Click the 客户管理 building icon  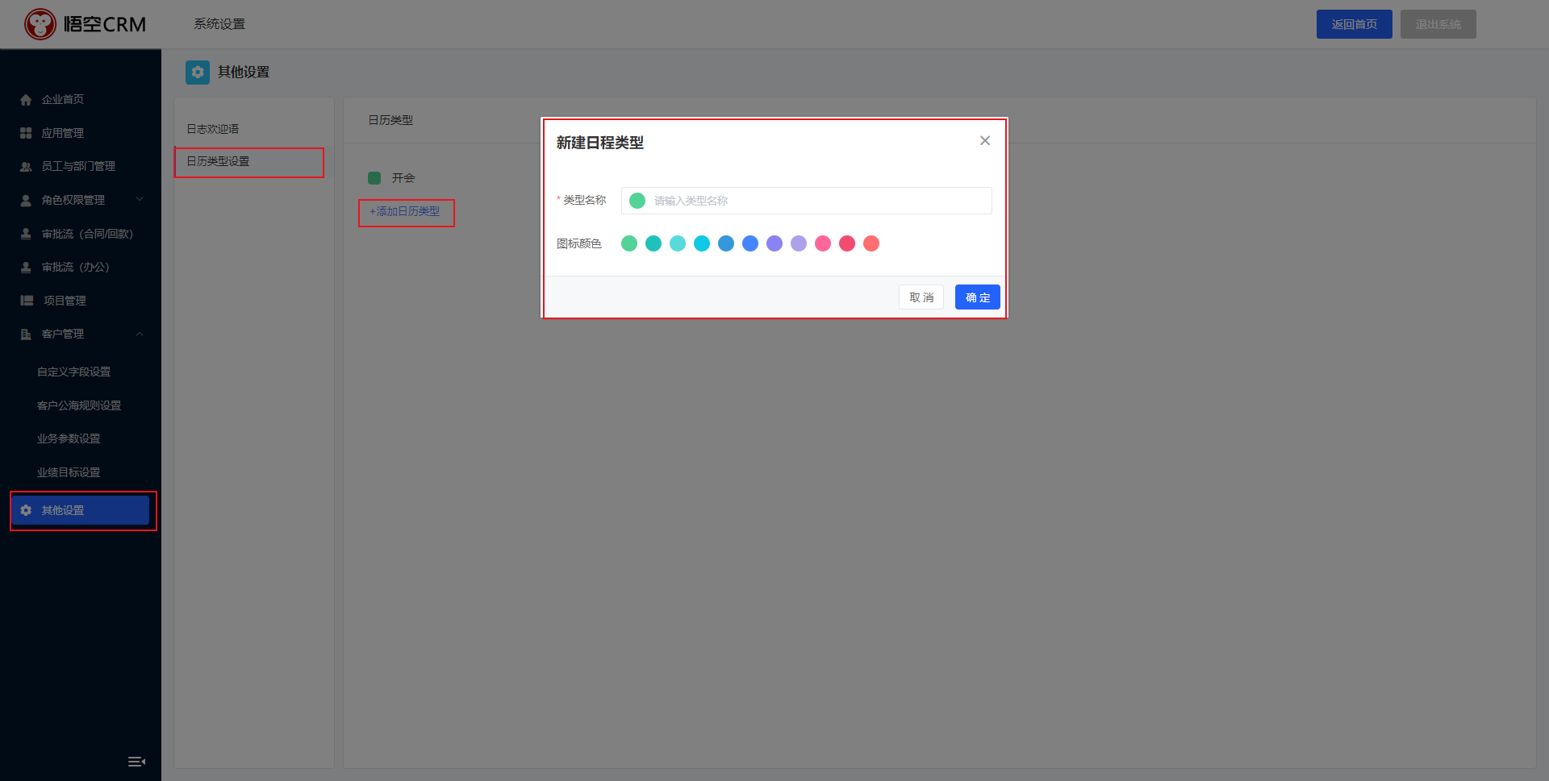coord(26,334)
